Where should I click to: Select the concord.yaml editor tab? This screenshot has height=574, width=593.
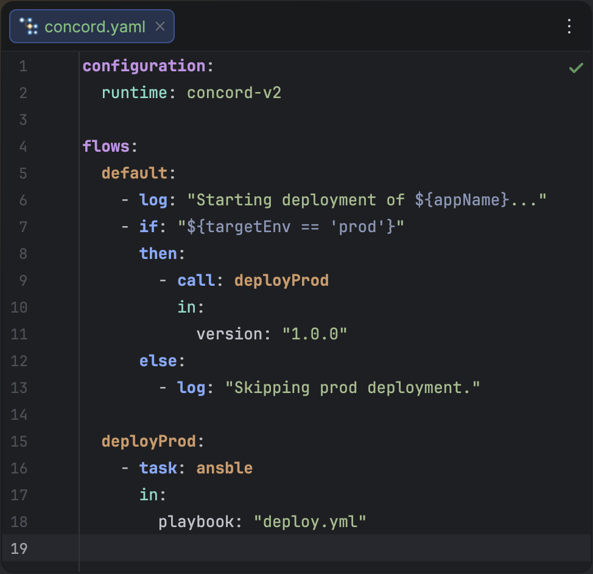click(94, 26)
